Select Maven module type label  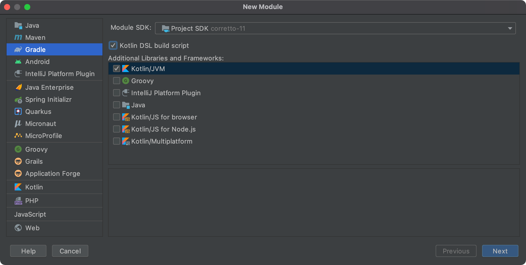35,38
